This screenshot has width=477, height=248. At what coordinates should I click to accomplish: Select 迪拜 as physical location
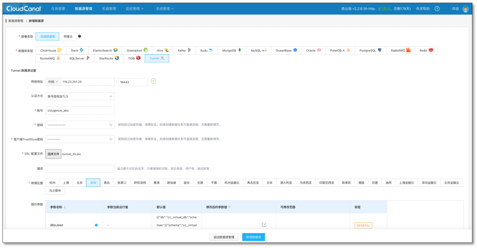[x=388, y=183]
